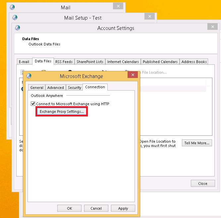221x218 pixels.
Task: Open the RSS Feeds tab
Action: [x=64, y=62]
